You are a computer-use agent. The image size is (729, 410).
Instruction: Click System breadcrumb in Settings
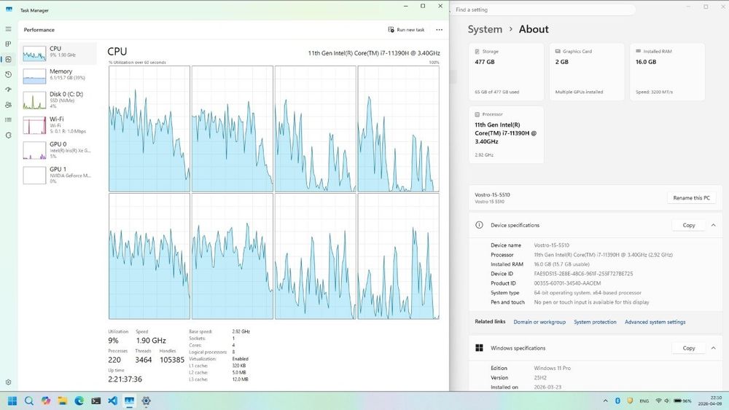[x=485, y=29]
